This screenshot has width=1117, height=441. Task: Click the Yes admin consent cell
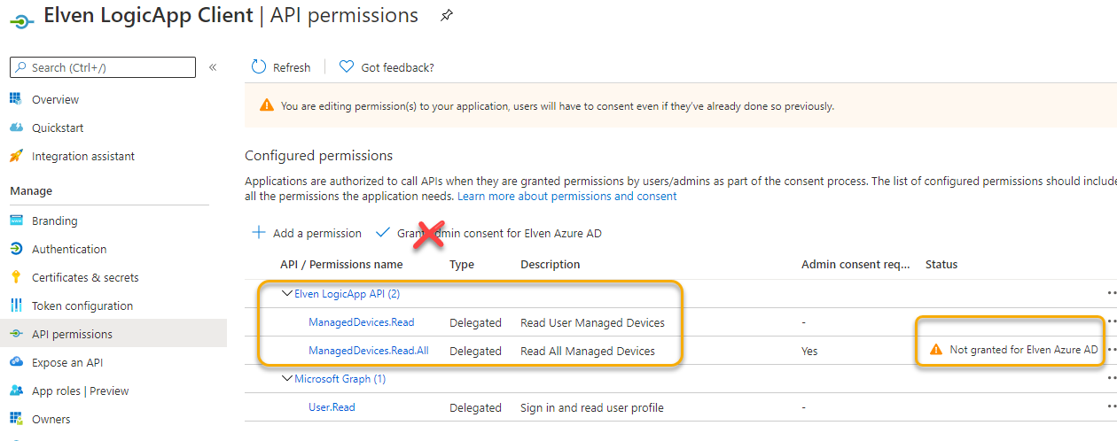point(809,351)
